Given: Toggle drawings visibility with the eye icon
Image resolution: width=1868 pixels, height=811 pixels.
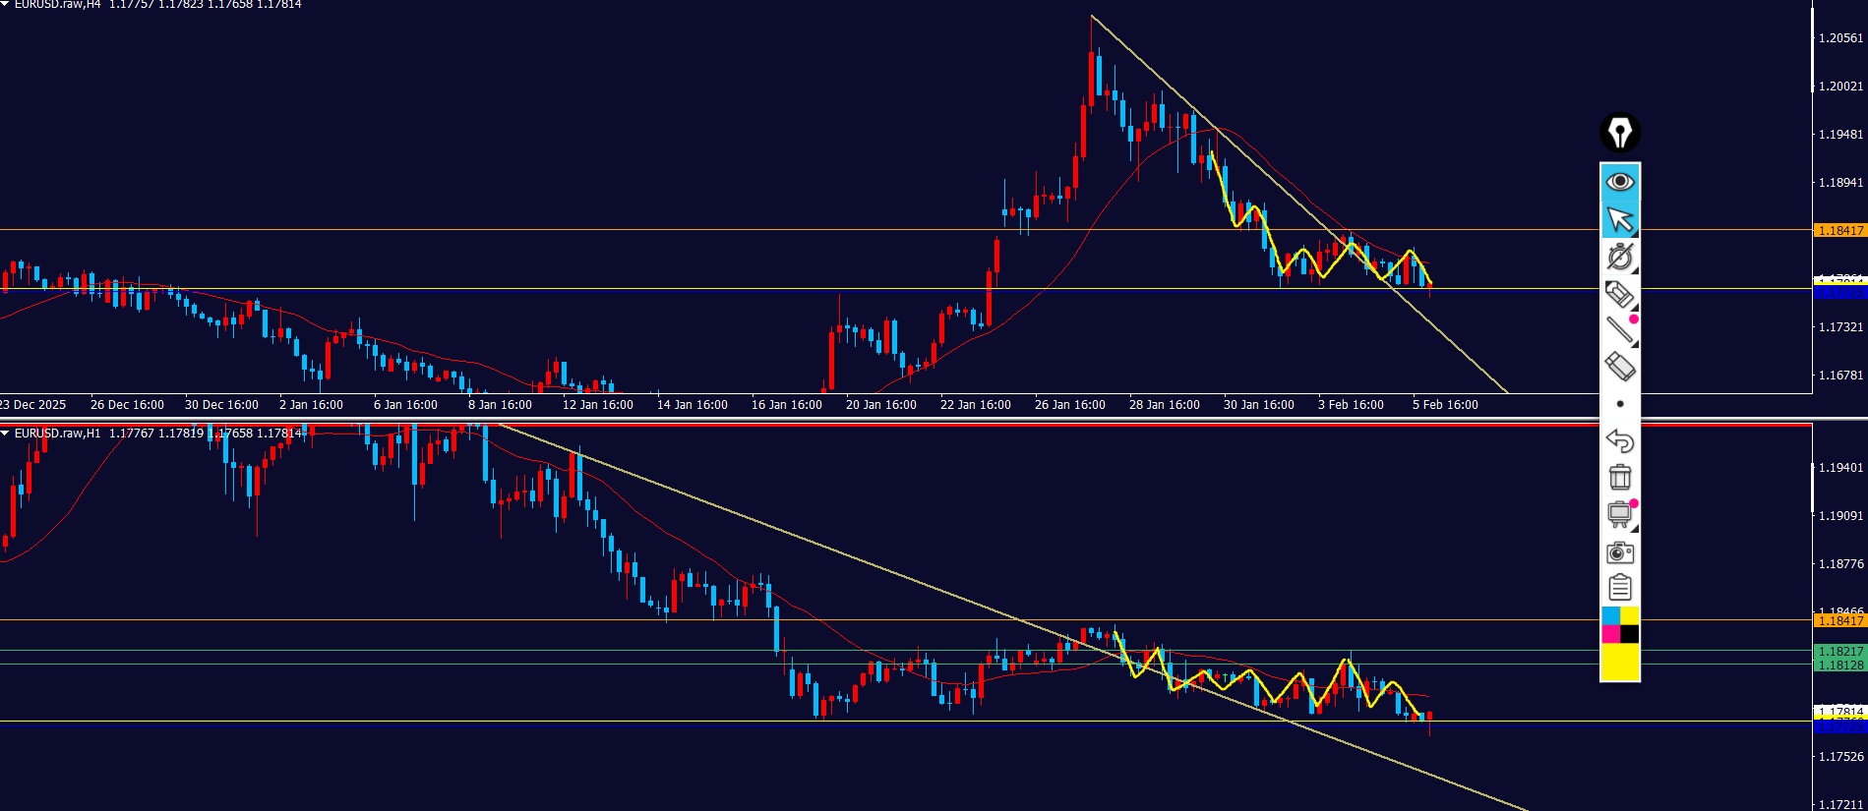Looking at the screenshot, I should point(1619,182).
